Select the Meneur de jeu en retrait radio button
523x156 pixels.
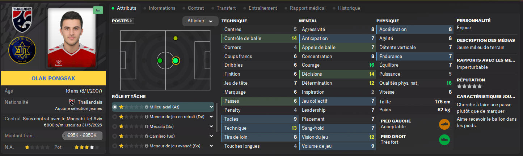click(115, 117)
